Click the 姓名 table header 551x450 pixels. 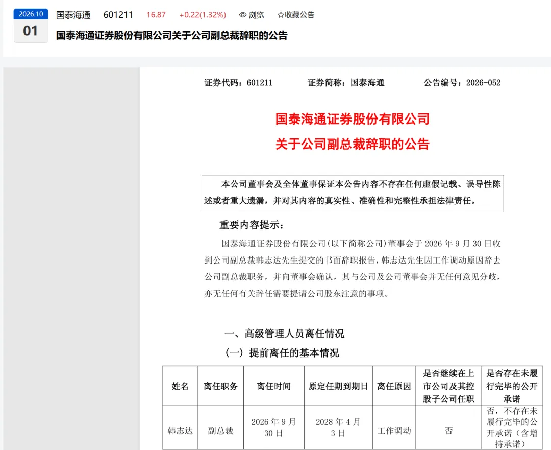(x=180, y=386)
